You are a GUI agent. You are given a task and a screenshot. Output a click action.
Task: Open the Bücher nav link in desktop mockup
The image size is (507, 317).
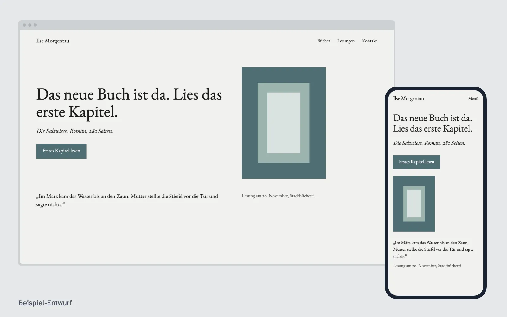pos(324,41)
